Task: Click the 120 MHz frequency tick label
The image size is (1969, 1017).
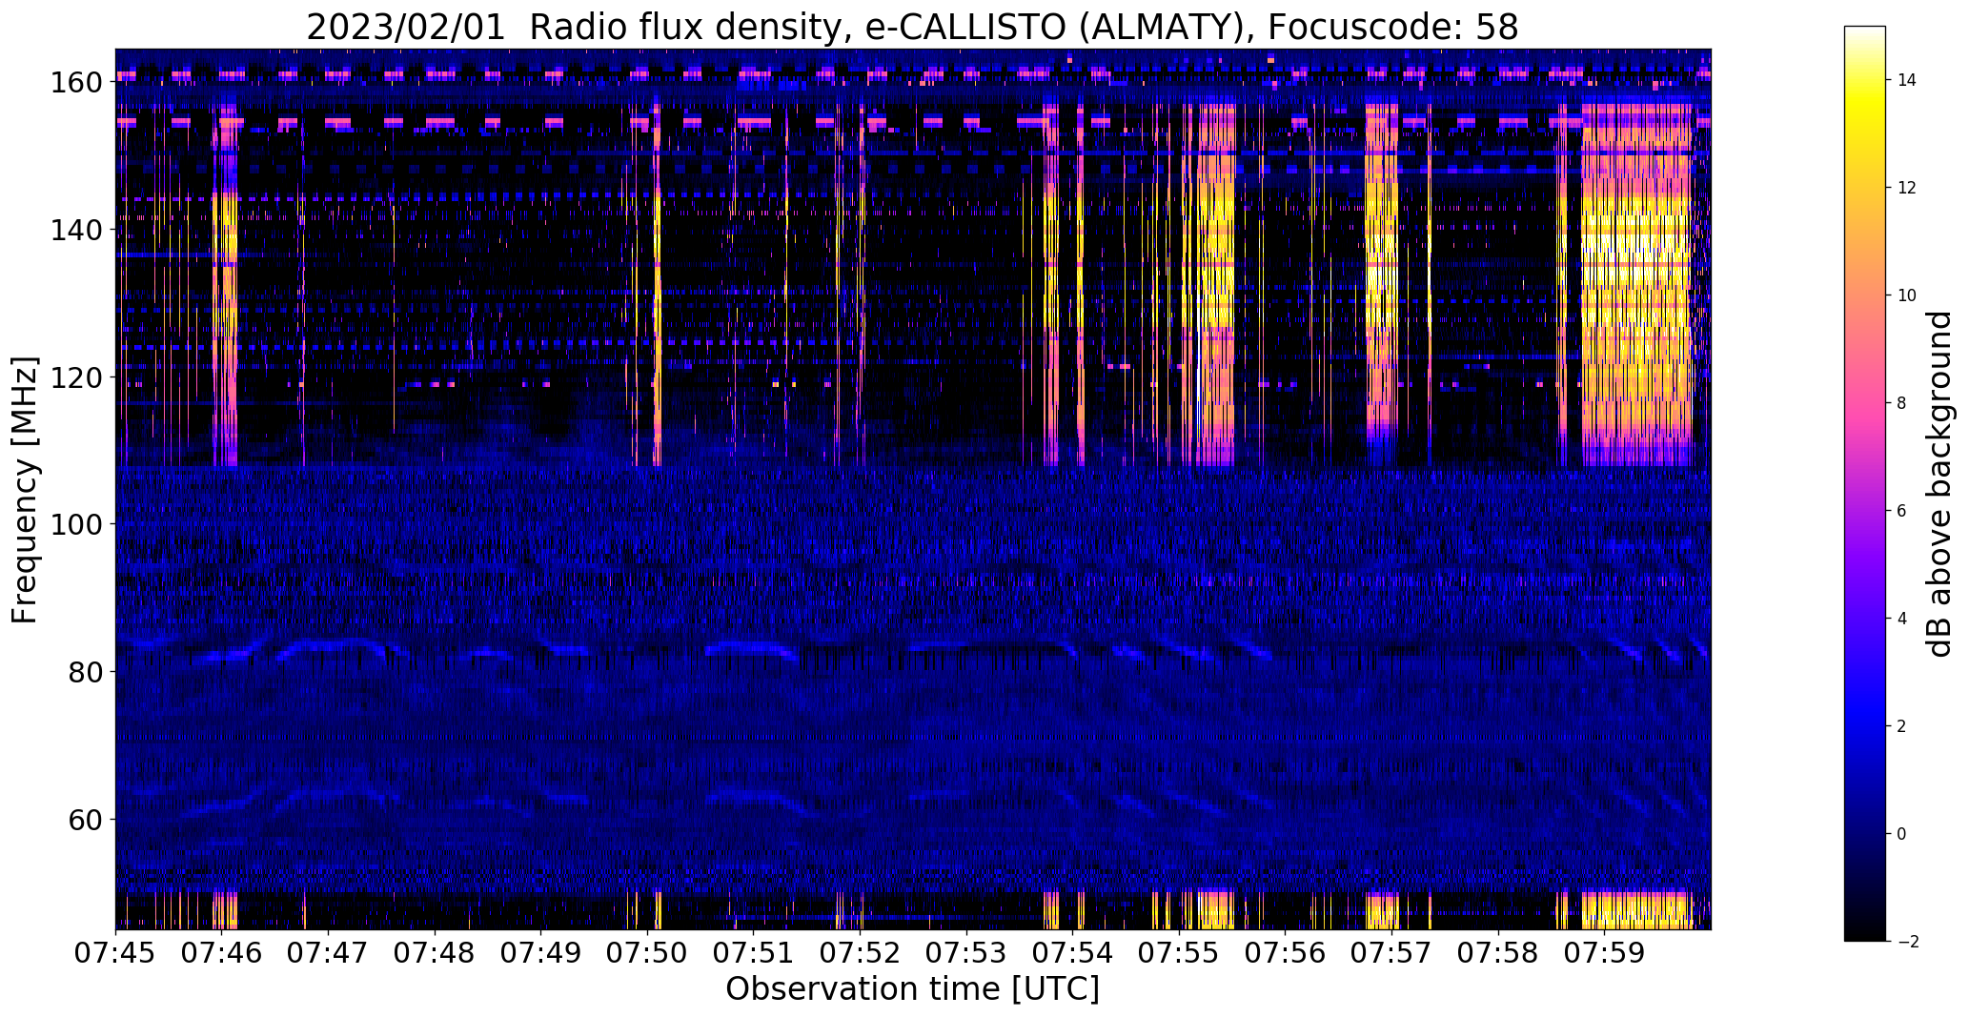Action: coord(75,377)
